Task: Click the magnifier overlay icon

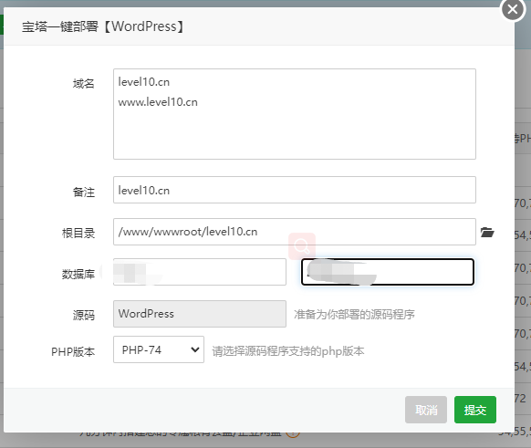Action: pos(302,246)
